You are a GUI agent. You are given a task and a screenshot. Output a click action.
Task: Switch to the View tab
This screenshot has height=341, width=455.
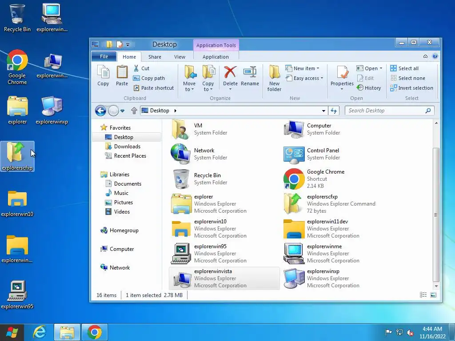pos(180,57)
